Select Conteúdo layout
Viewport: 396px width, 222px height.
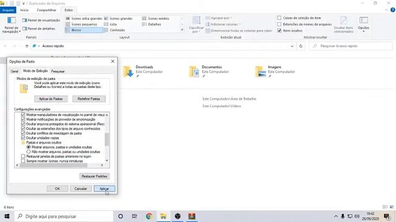point(114,30)
